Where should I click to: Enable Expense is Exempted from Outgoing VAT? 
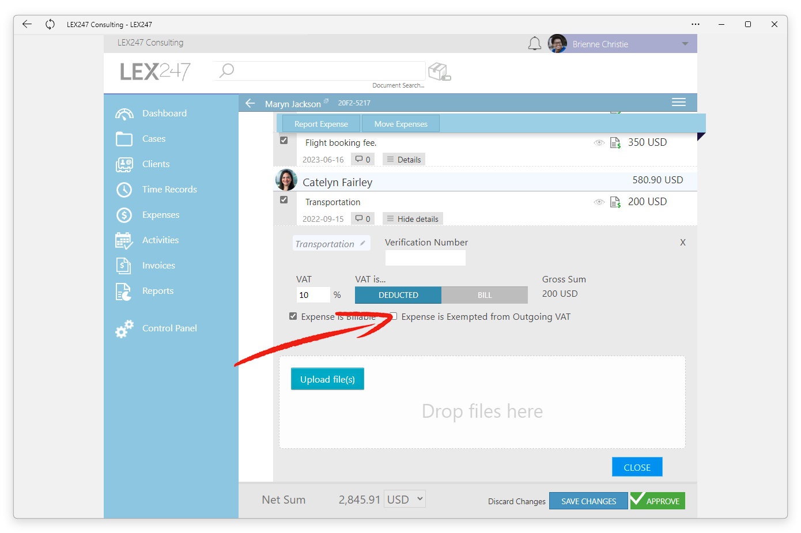(394, 316)
